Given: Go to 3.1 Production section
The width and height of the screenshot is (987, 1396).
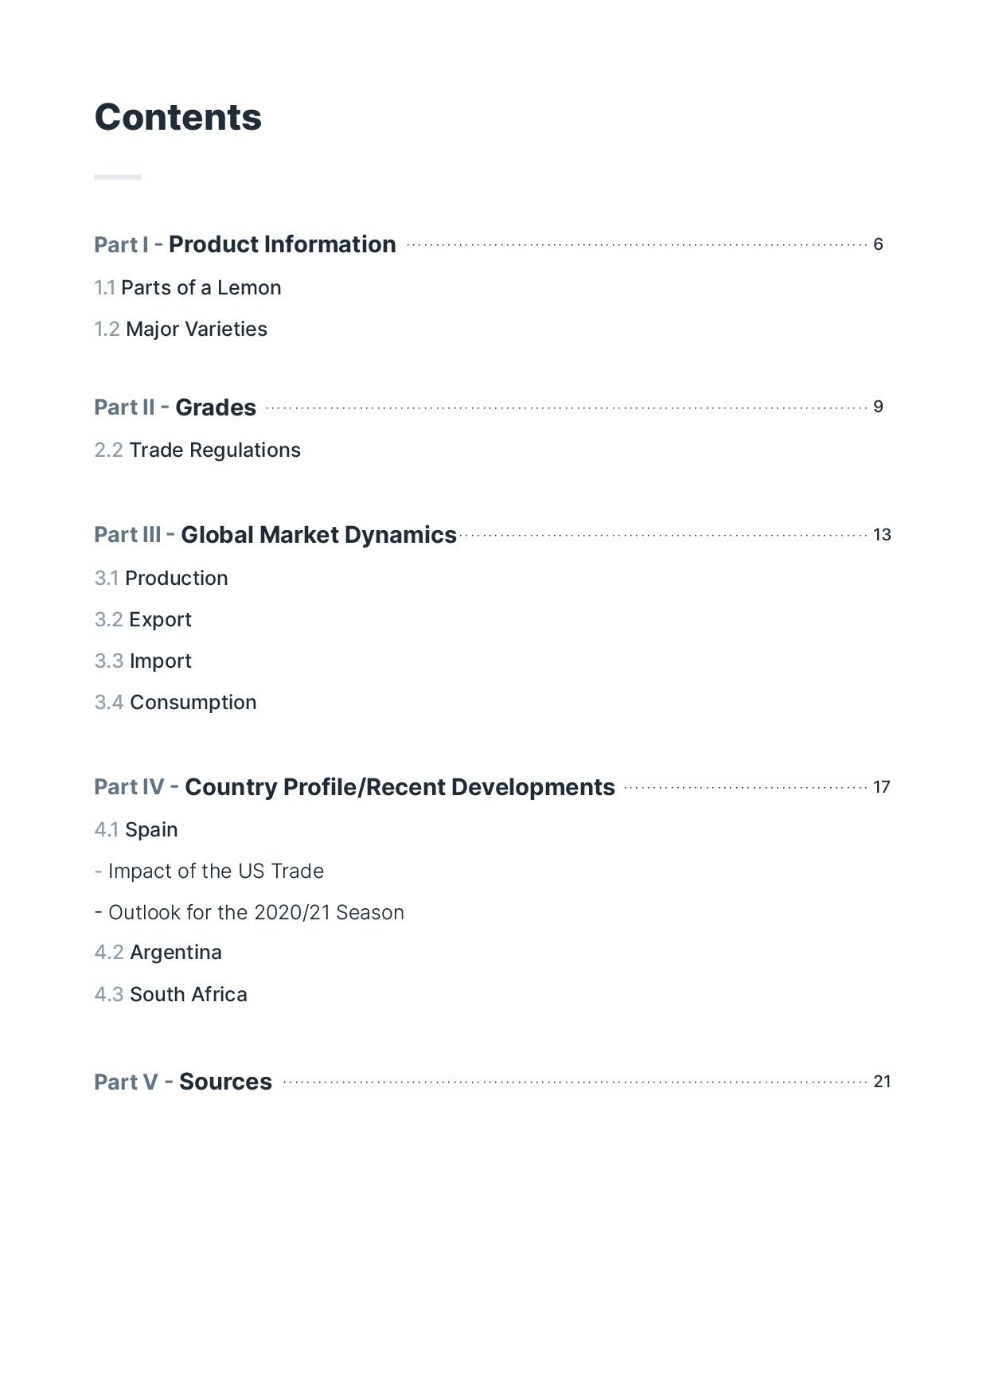Looking at the screenshot, I should point(161,578).
